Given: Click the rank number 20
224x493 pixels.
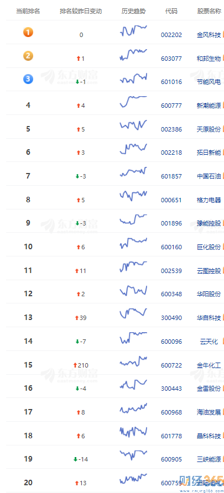Looking at the screenshot, I should coord(28,482).
